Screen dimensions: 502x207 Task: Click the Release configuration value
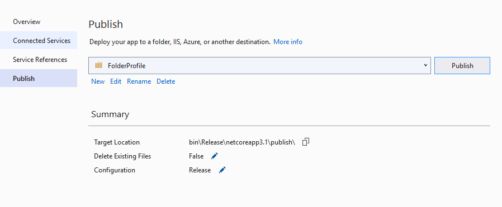point(200,170)
